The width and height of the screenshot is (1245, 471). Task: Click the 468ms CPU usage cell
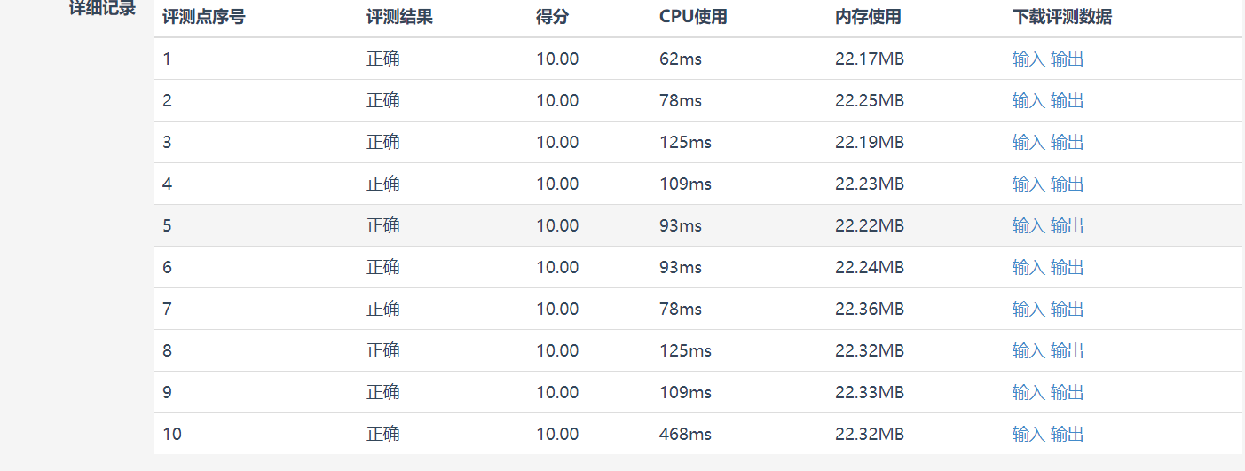[x=685, y=435]
